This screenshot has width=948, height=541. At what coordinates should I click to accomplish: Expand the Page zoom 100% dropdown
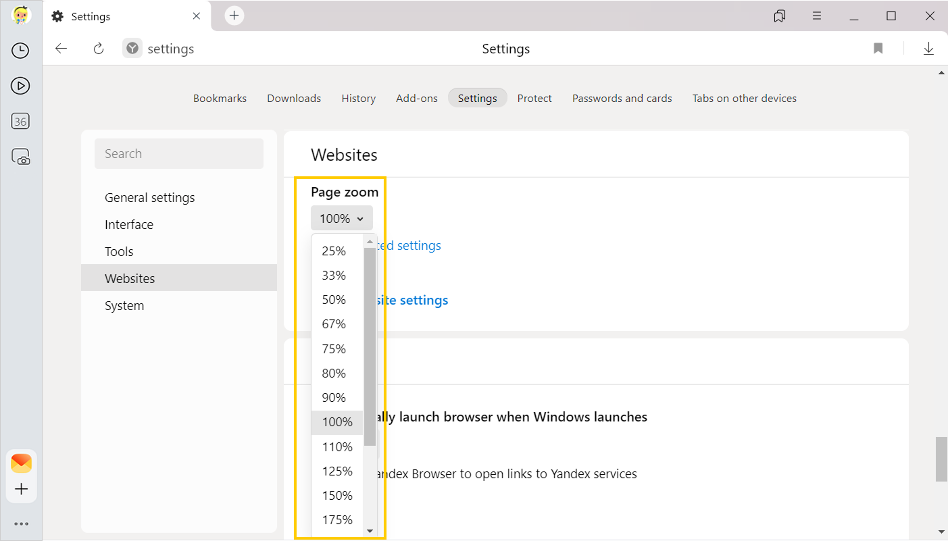pyautogui.click(x=341, y=218)
